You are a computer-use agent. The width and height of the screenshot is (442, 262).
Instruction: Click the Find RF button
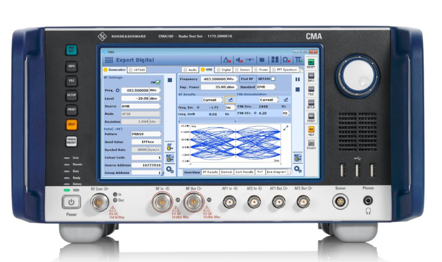coord(247,79)
